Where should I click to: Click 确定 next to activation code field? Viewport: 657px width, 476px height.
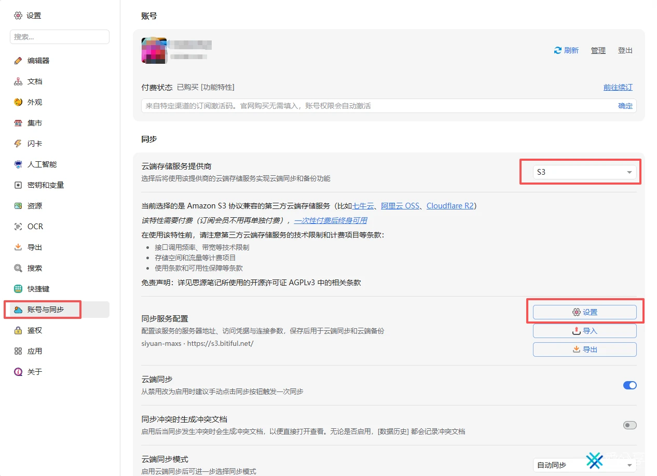pyautogui.click(x=625, y=106)
